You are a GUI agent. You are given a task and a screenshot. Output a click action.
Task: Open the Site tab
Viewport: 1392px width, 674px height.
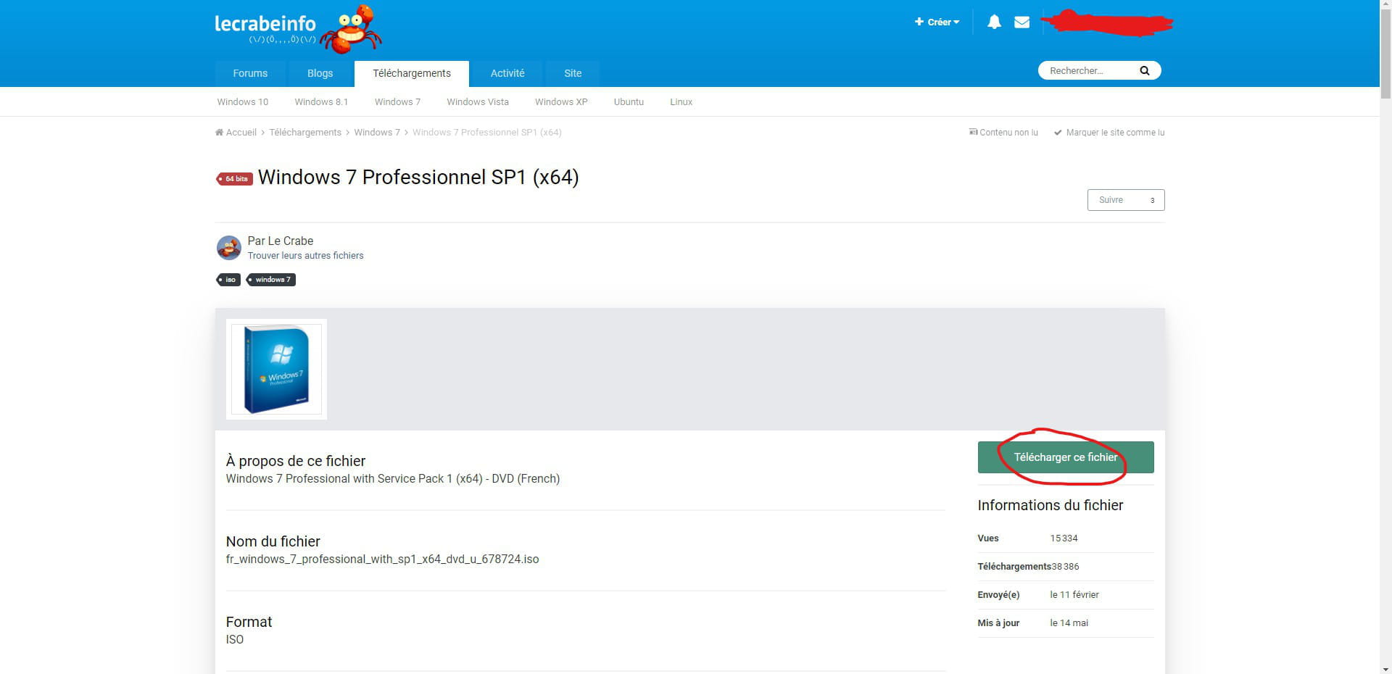[x=573, y=73]
